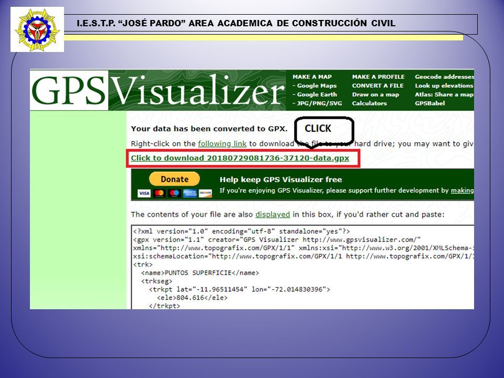Click the GPS Visualizer logo
Viewport: 504px width, 378px height.
coord(158,90)
